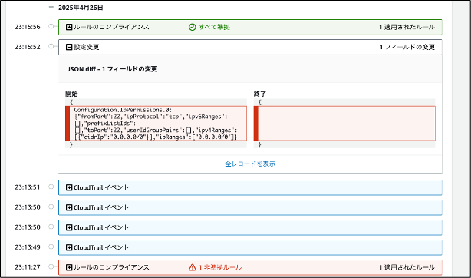Select the 23:15:52 timeline marker
The image size is (471, 278).
(51, 46)
